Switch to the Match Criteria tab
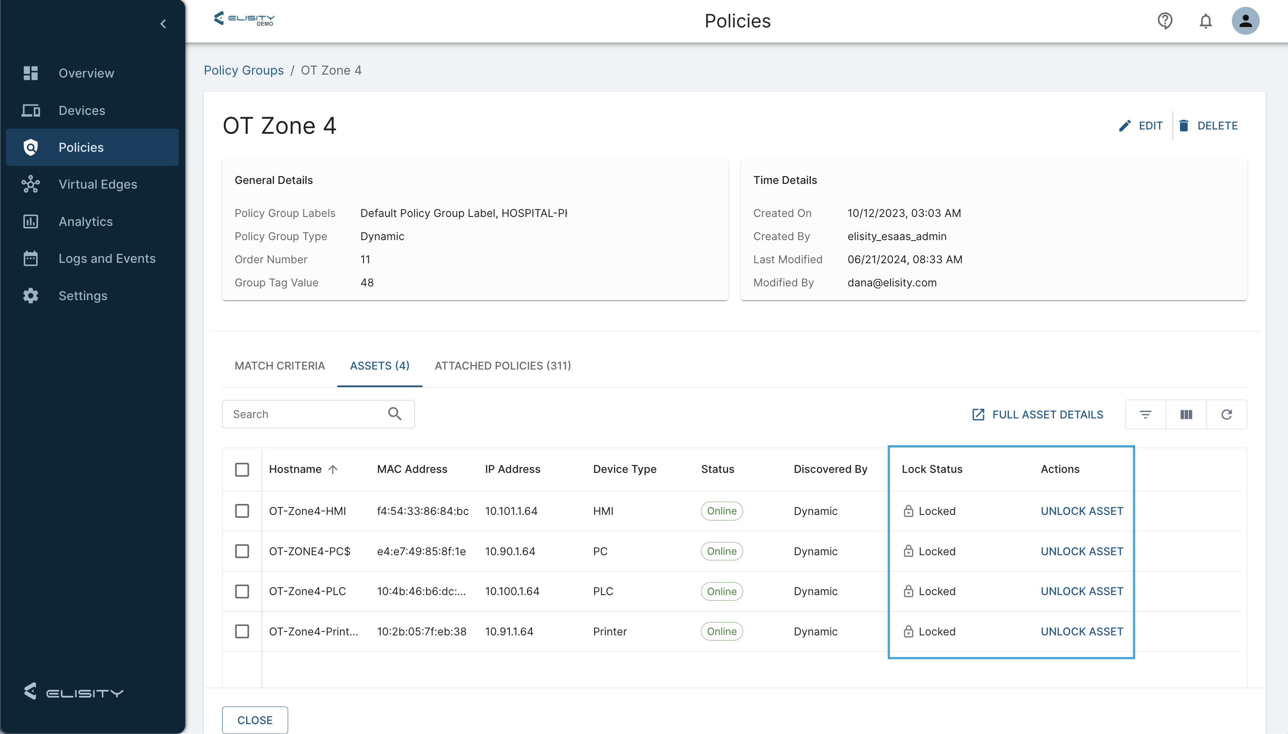Screen dimensions: 1288x734 click(x=280, y=365)
